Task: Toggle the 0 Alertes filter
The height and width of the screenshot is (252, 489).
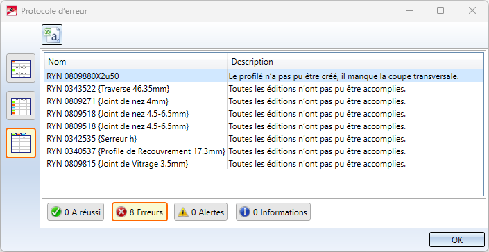Action: [x=201, y=212]
